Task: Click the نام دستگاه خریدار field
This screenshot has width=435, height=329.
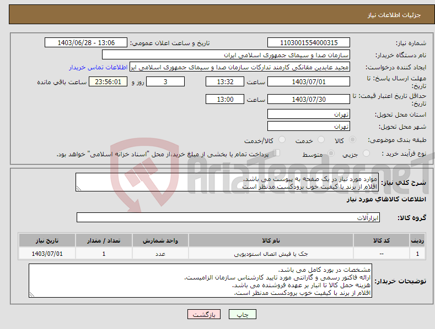Action: tap(226, 55)
